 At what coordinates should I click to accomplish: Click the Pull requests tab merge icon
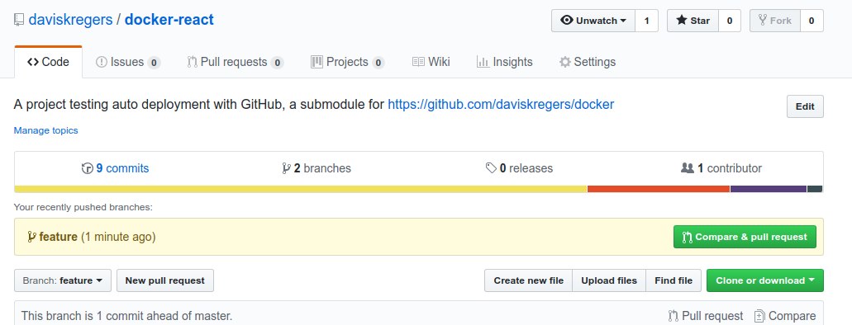point(192,62)
